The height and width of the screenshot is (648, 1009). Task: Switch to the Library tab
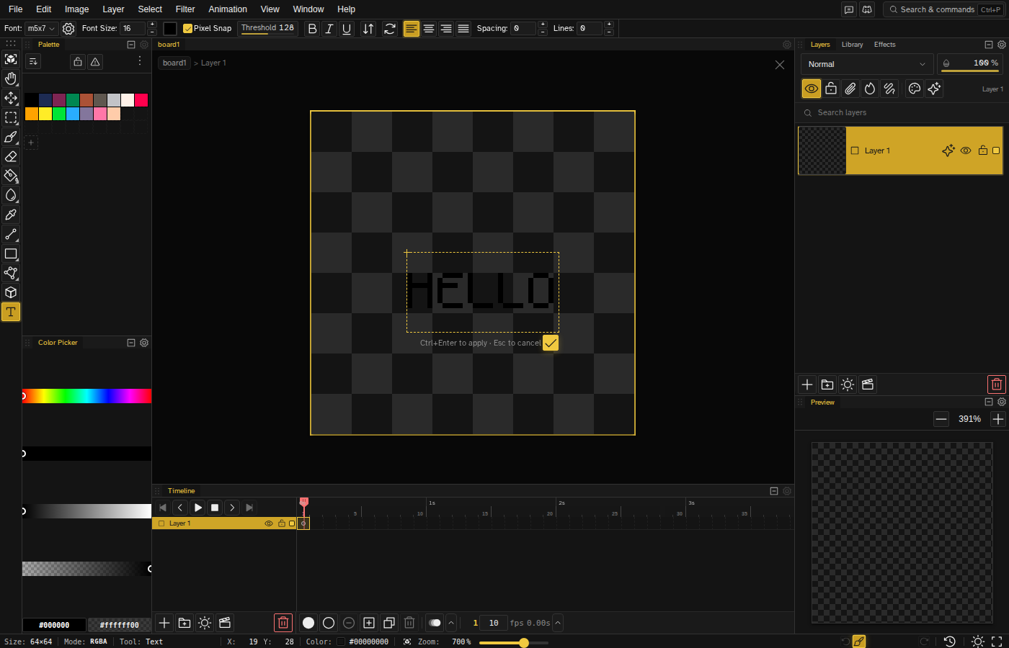coord(852,45)
